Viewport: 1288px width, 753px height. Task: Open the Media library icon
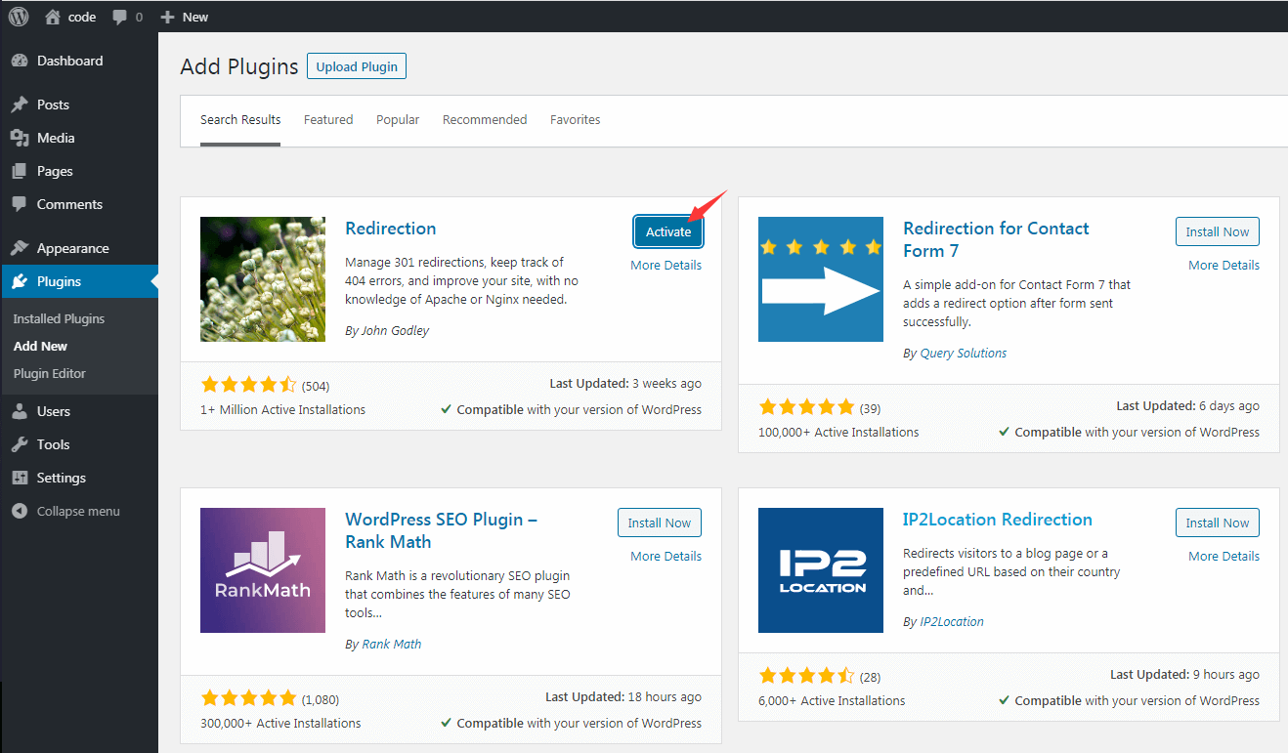(x=21, y=137)
